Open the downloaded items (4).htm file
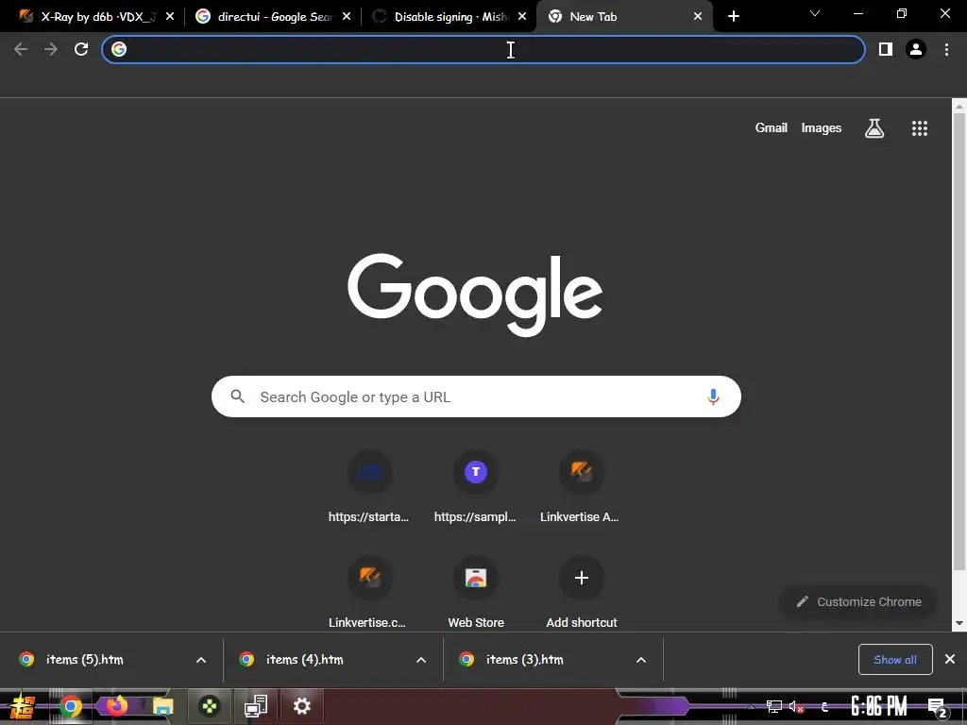Screen dimensions: 967x725 305,660
